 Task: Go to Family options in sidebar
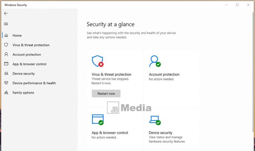[x=23, y=93]
